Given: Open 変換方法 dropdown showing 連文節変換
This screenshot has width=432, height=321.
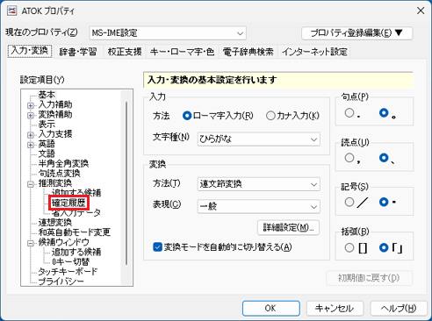Looking at the screenshot, I should (259, 184).
